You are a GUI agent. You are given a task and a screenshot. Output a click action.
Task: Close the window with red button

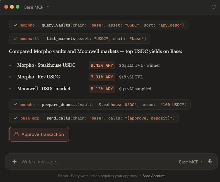point(6,7)
